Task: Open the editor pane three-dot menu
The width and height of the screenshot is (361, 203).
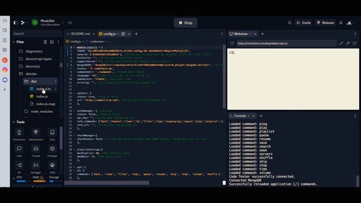Action: pyautogui.click(x=222, y=34)
